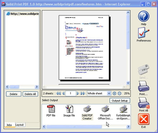Image resolution: width=158 pixels, height=133 pixels.
Task: Select PDF file output icon
Action: [x=51, y=109]
